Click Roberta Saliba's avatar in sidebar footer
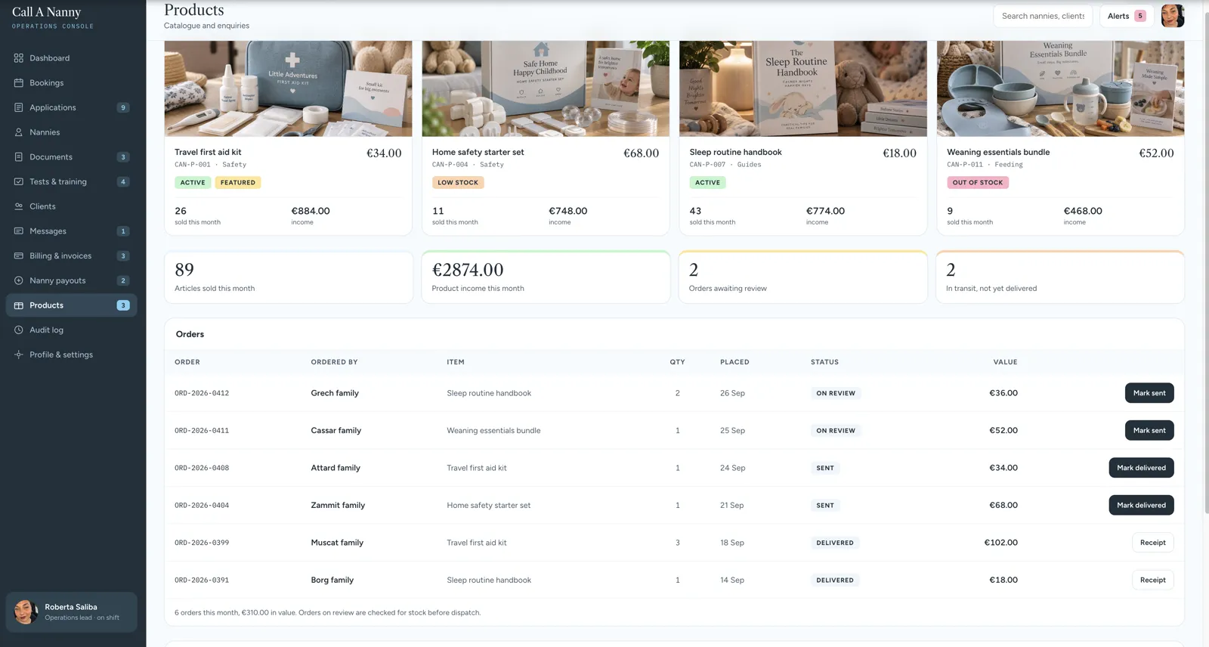Image resolution: width=1209 pixels, height=647 pixels. 26,612
